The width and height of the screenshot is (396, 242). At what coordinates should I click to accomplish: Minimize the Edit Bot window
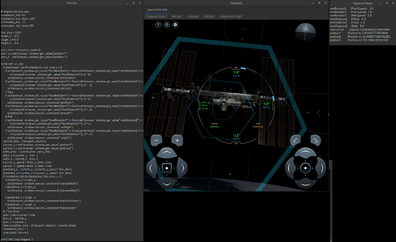(127, 3)
